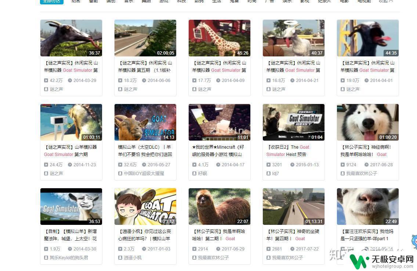Viewport: 417px width, 271px height.
Task: Open the space goat thumbnail lasting 14:13
Action: [x=145, y=122]
